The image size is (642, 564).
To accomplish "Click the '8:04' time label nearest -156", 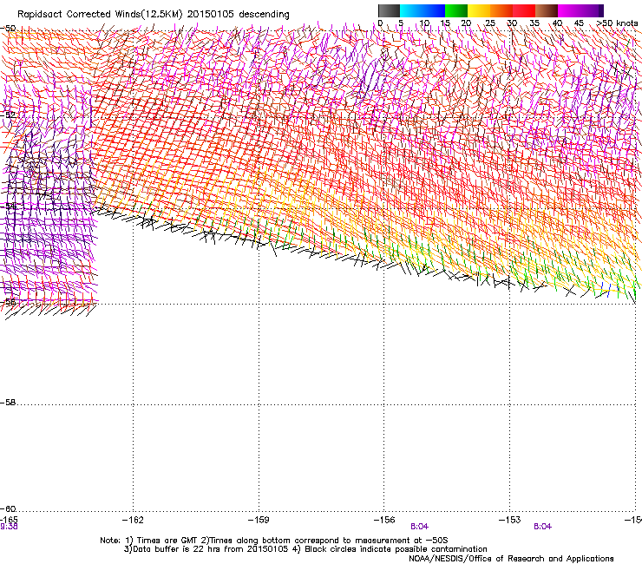I will click(419, 527).
